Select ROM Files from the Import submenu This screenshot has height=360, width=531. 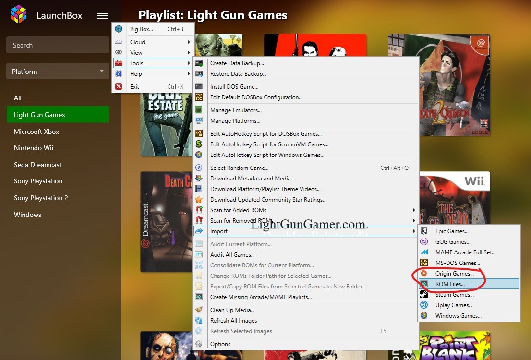coord(469,284)
